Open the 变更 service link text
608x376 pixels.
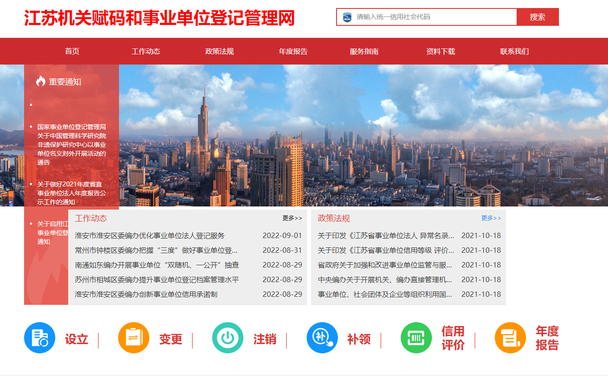coord(171,340)
